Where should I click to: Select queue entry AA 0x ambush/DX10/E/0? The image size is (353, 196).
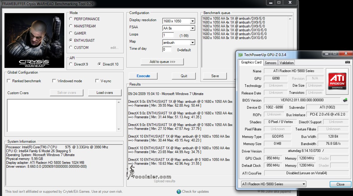234,30
